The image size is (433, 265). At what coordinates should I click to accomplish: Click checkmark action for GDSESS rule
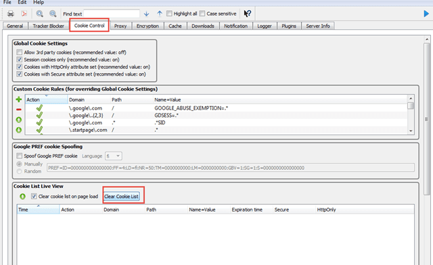tap(39, 115)
